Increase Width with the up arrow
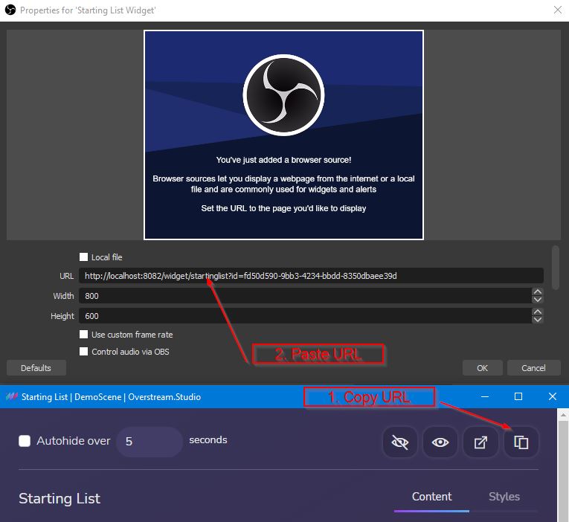Screen dimensions: 569x522 [x=538, y=292]
